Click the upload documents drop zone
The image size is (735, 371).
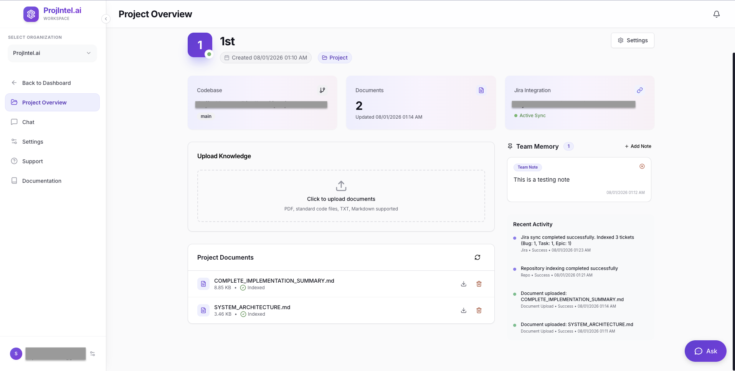[x=341, y=196]
